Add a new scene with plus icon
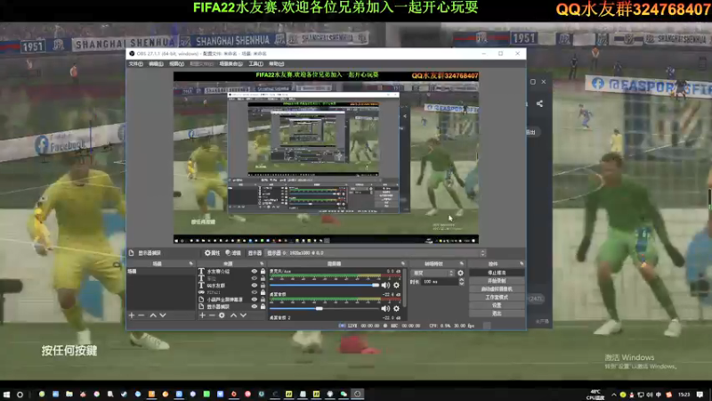 click(x=132, y=315)
